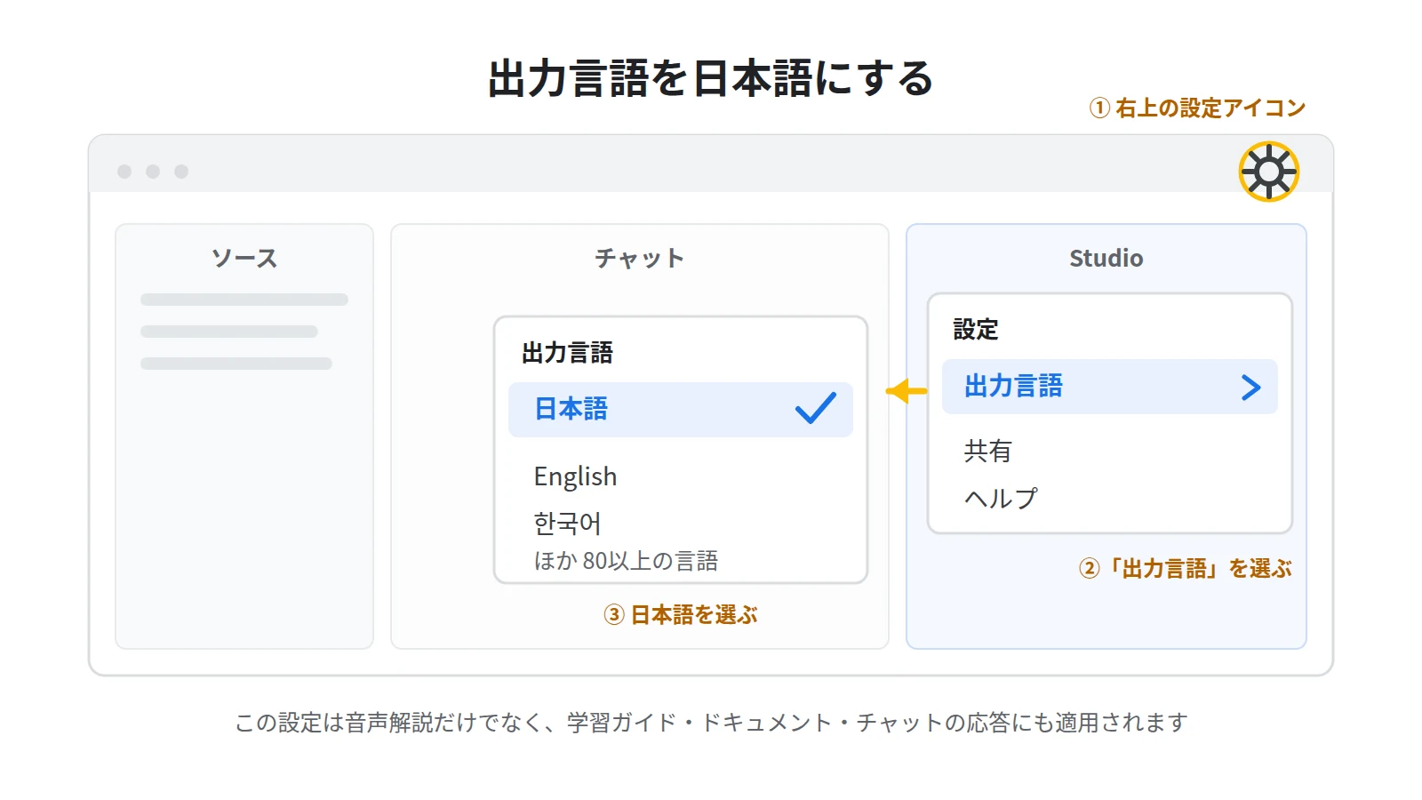1422x800 pixels.
Task: Select 日本語 in the output language list
Action: (680, 410)
